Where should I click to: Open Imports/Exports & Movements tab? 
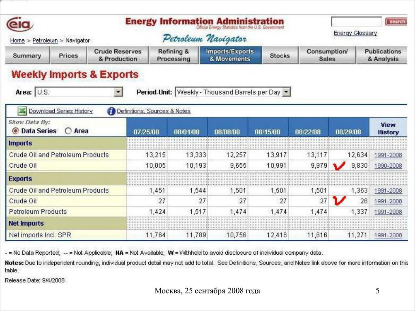[x=230, y=55]
